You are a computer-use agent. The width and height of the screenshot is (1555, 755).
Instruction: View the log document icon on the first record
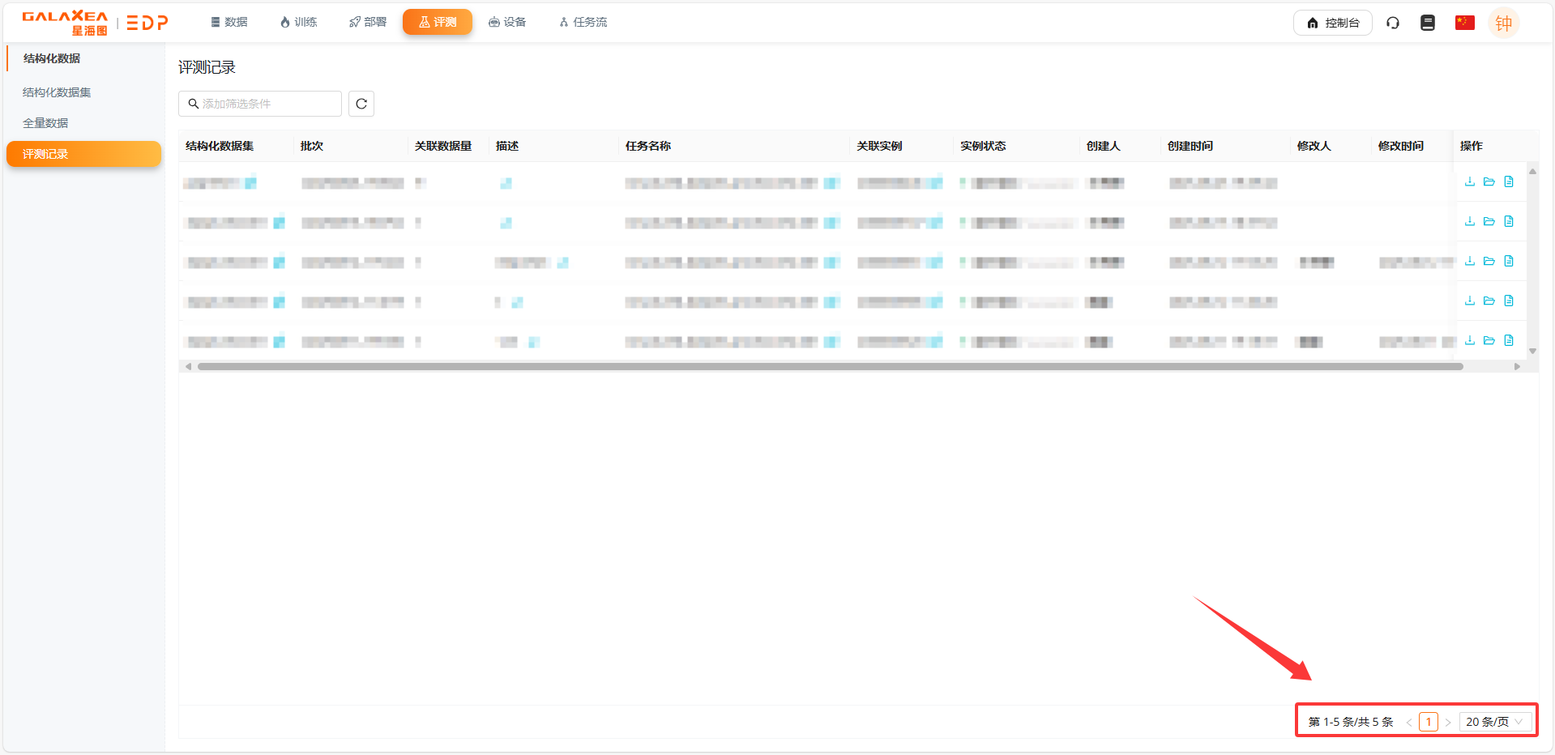[x=1509, y=181]
